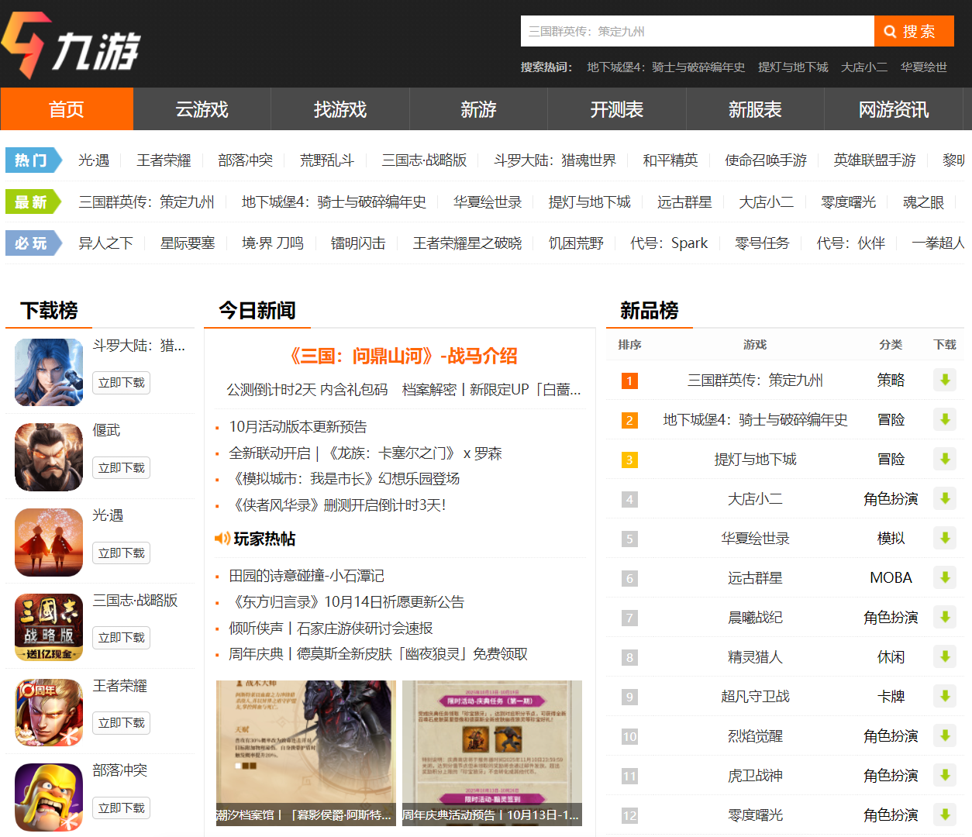This screenshot has width=972, height=837.
Task: Click hot search term 大店小二
Action: coord(863,67)
